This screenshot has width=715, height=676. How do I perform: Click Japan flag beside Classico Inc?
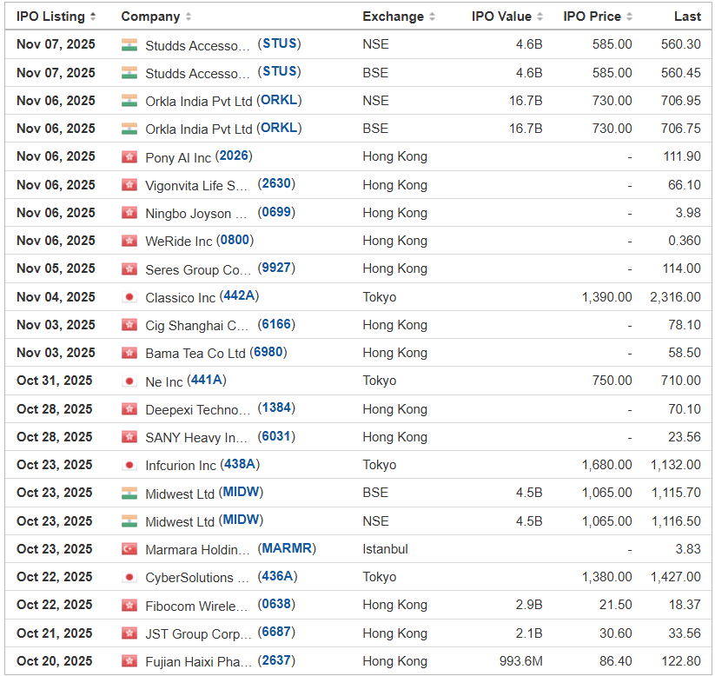[x=129, y=297]
